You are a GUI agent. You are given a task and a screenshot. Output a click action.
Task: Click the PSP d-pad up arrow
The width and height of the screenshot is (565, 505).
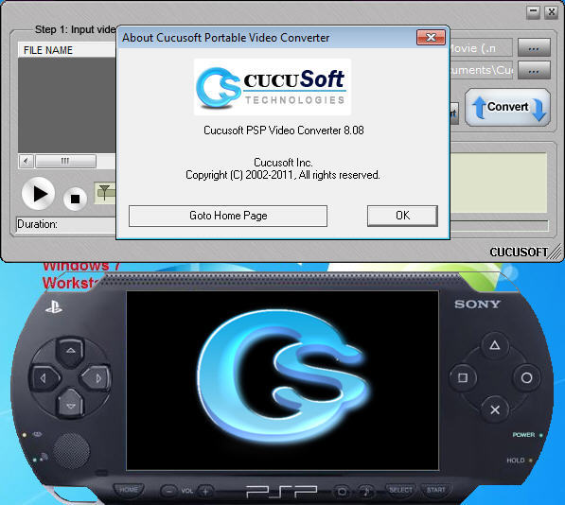tap(71, 350)
